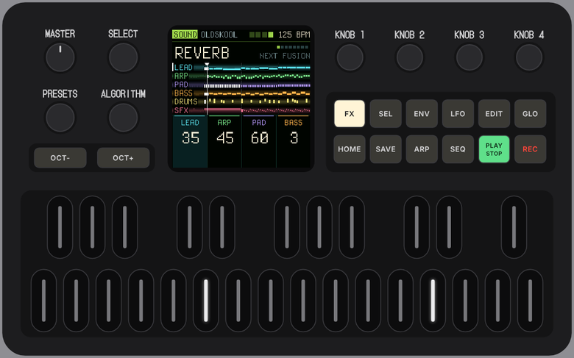Screen dimensions: 574x358
Task: Select the SFX track lane in sequencer
Action: tap(241, 110)
